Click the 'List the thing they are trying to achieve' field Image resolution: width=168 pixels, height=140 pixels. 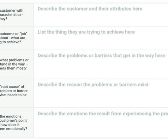(101, 38)
